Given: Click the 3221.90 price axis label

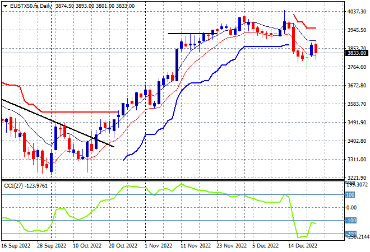Looking at the screenshot, I should (x=357, y=178).
